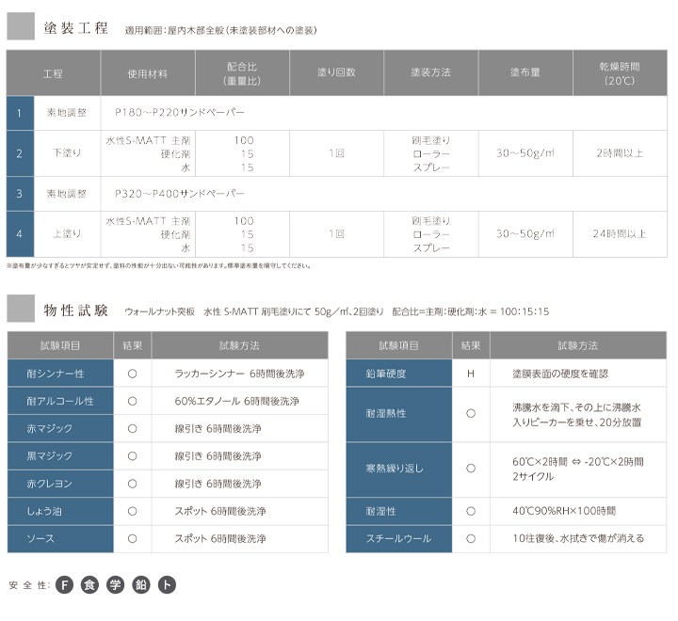
Task: Click the ト safety badge icon
Action: 166,584
